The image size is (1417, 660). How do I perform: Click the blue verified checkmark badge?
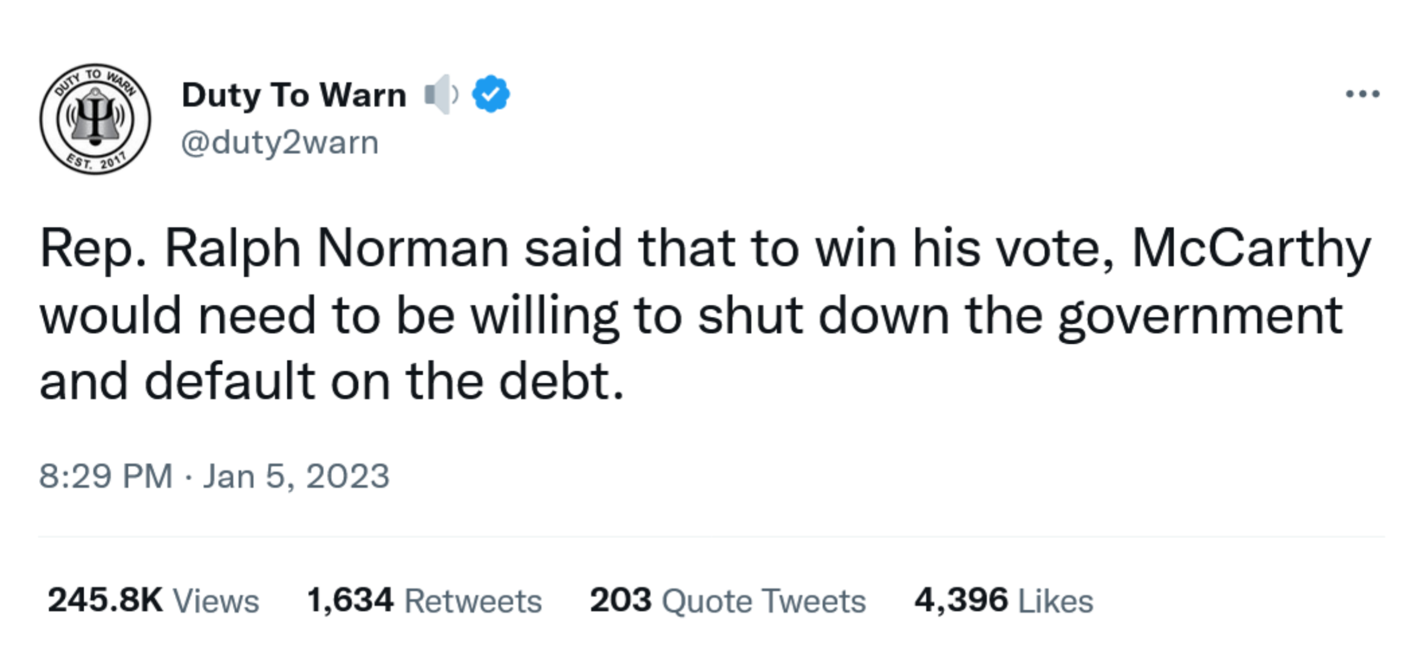(x=491, y=94)
